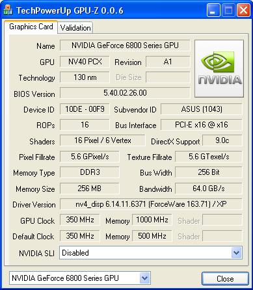Open the NVIDIA SLI dropdown arrow

[x=236, y=252]
